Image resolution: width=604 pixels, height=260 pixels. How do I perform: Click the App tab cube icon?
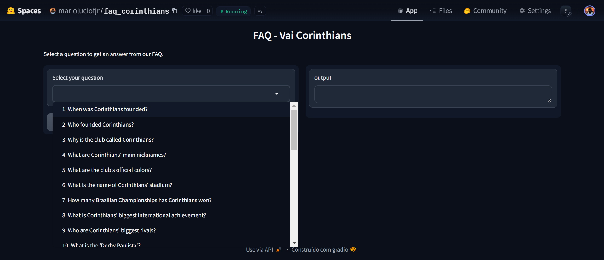(x=400, y=11)
